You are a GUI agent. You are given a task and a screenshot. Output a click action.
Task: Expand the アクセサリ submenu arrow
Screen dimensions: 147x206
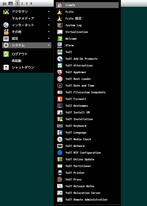(x=49, y=12)
